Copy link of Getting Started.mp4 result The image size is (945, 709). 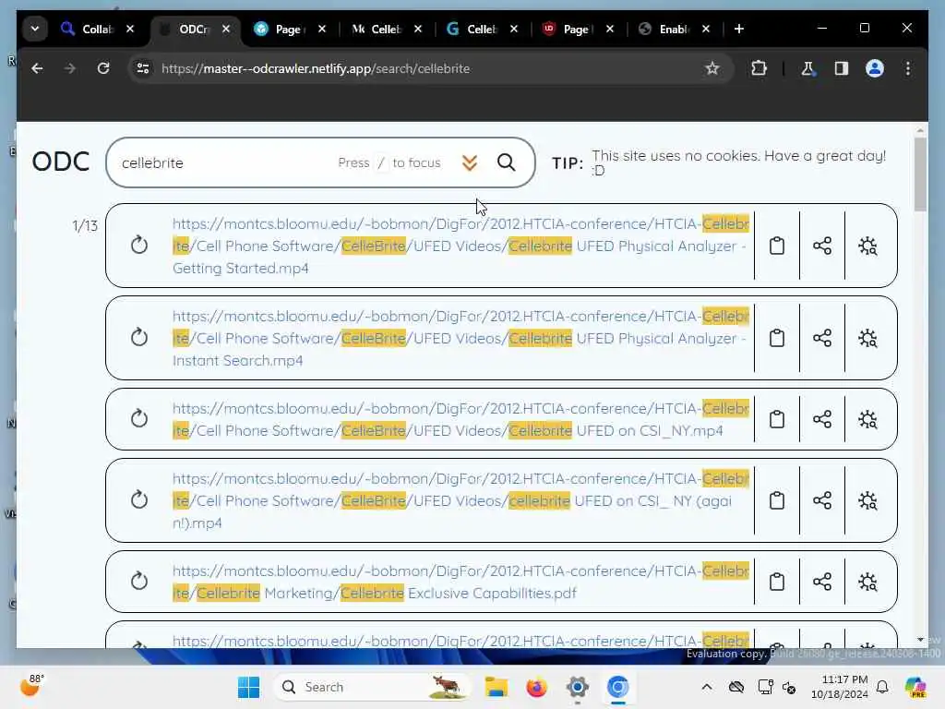tap(777, 246)
